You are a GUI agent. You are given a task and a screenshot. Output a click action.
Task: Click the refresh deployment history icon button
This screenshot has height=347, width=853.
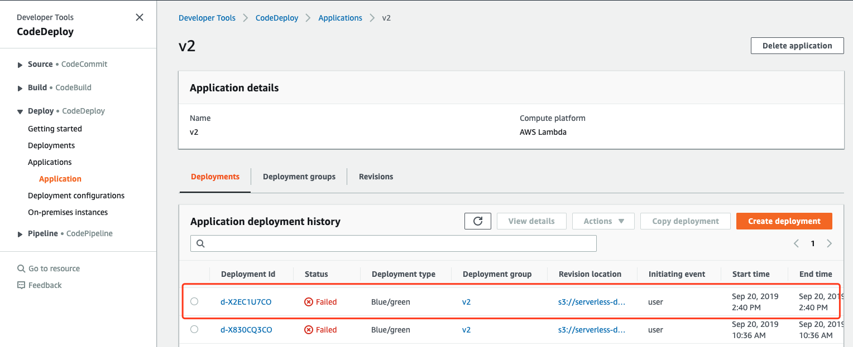[478, 221]
